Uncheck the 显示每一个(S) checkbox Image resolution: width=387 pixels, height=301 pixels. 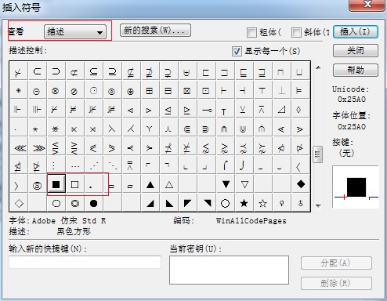pos(237,51)
